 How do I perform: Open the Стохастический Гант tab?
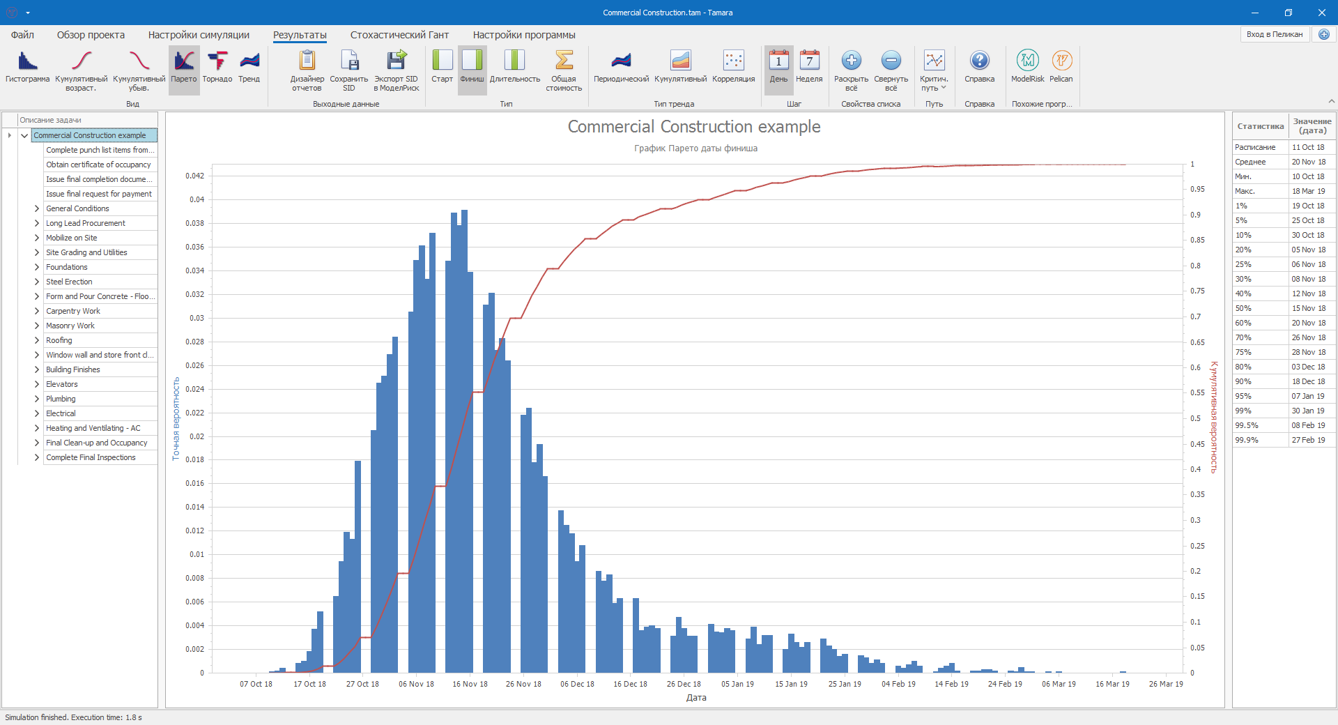(x=399, y=35)
